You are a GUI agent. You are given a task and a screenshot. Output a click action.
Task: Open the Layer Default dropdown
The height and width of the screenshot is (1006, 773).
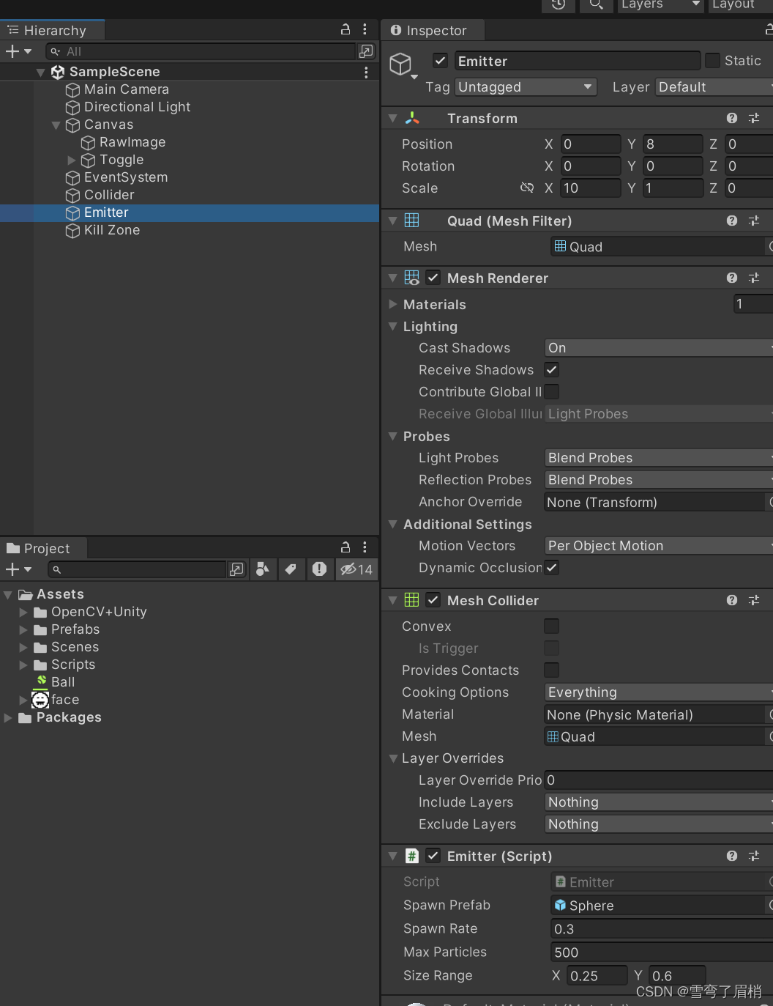(x=714, y=87)
